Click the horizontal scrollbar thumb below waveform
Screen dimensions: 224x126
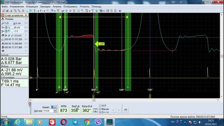tap(94, 100)
